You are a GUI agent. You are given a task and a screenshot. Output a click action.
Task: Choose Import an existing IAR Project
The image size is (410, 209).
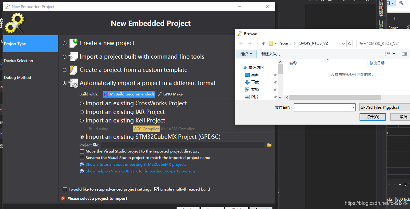pyautogui.click(x=82, y=112)
